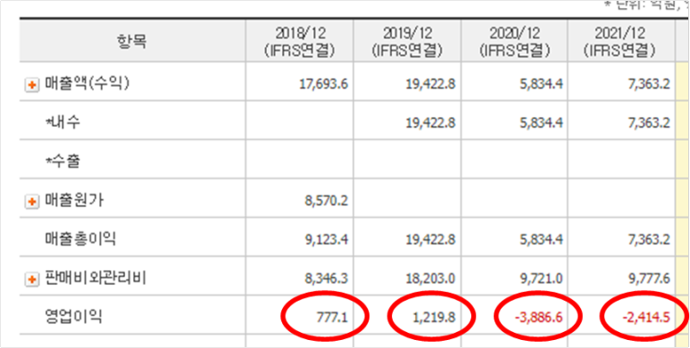The width and height of the screenshot is (690, 348).
Task: Click the 영업이익 row label
Action: point(73,317)
